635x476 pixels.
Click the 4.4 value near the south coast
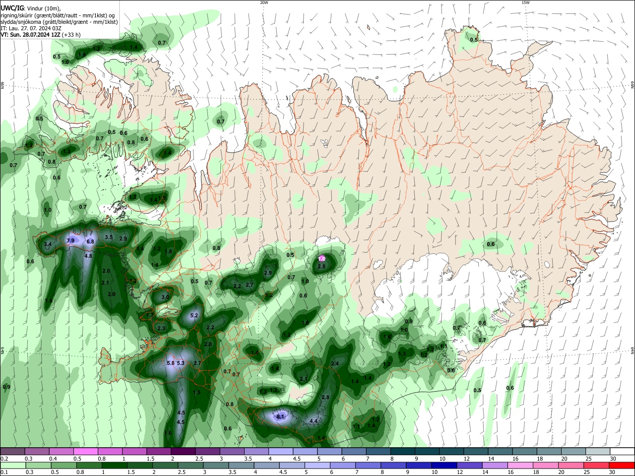[314, 421]
